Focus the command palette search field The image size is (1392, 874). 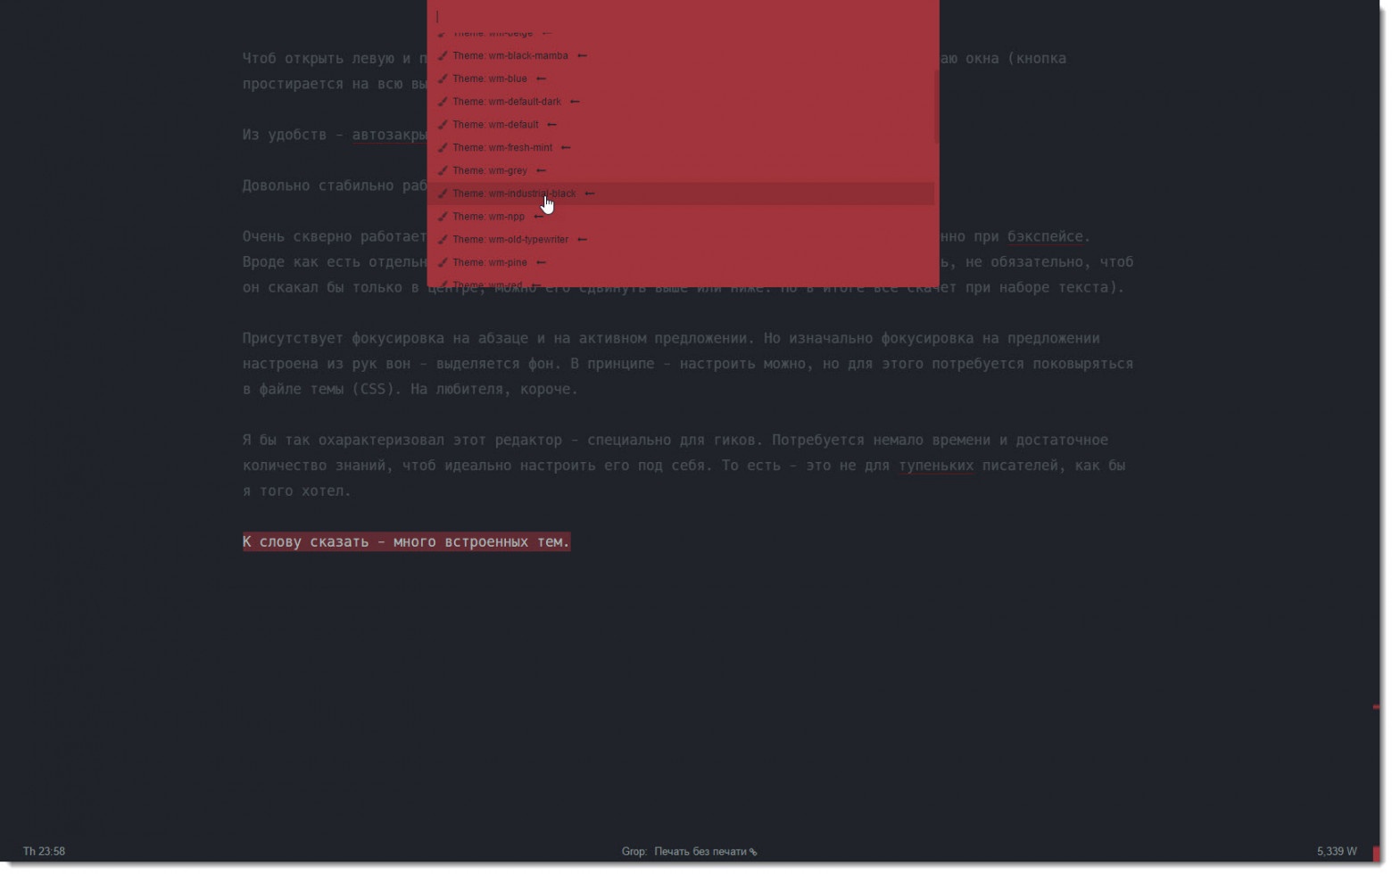(683, 16)
